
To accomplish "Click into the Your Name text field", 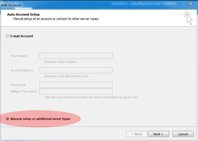I will pyautogui.click(x=76, y=56).
